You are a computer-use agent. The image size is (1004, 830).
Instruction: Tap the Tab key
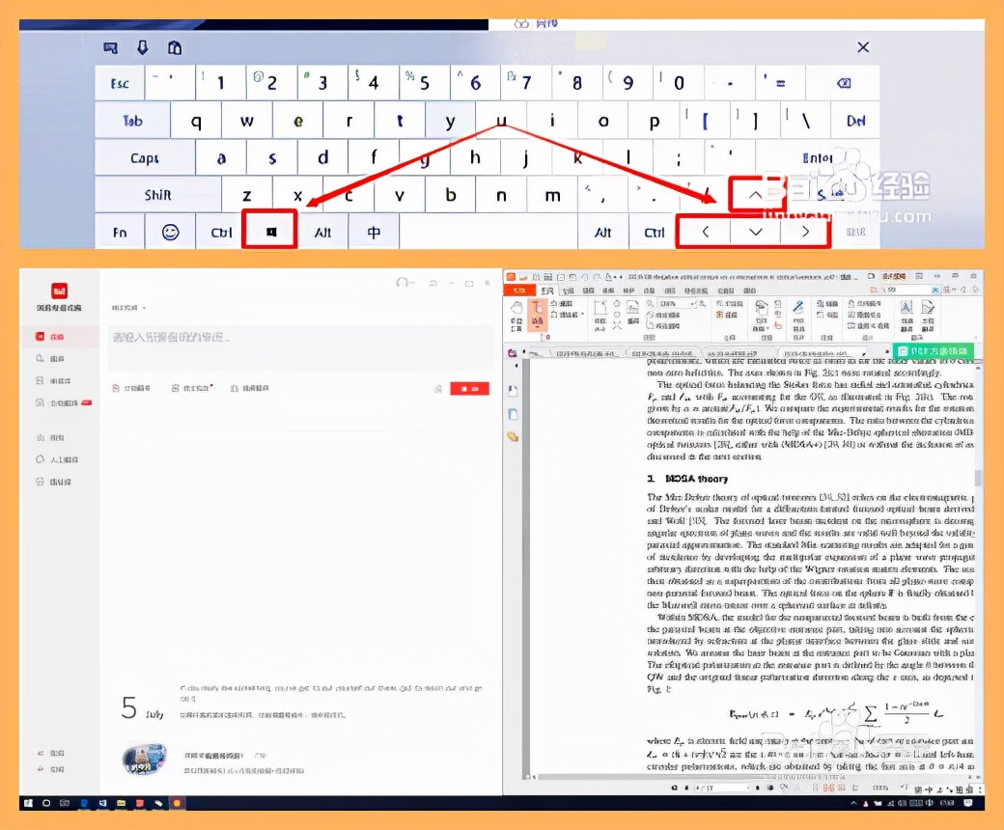coord(132,121)
